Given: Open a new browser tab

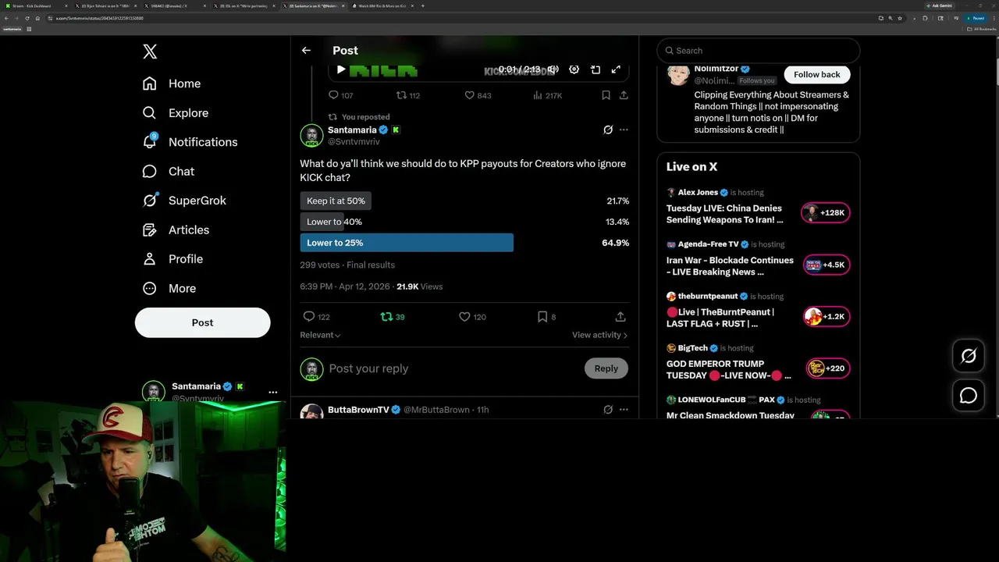Looking at the screenshot, I should pos(423,5).
